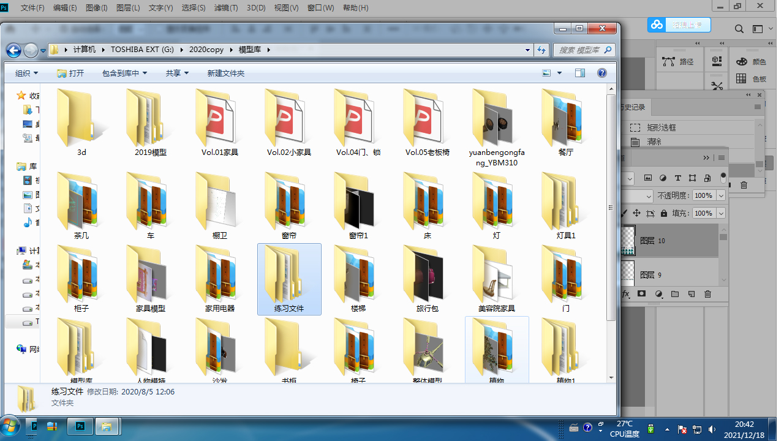Filter layers by adjustment layer icon
The width and height of the screenshot is (784, 441).
click(x=663, y=178)
